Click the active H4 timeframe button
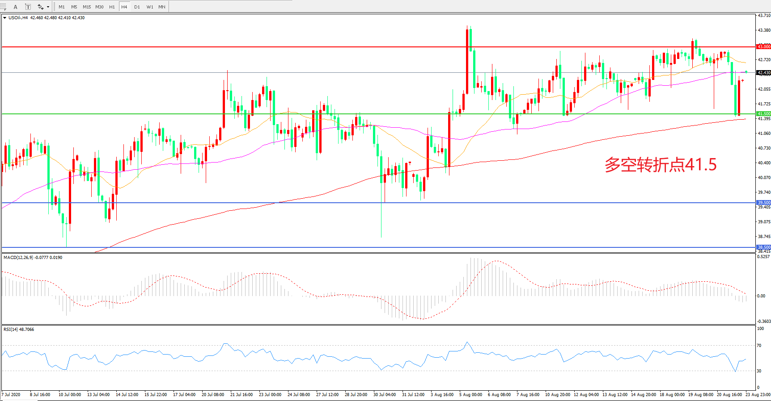 click(x=124, y=7)
